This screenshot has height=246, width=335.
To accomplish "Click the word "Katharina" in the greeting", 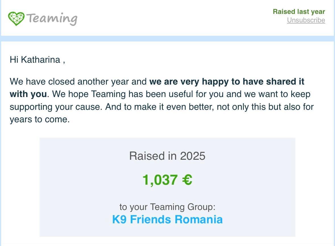I will pos(41,60).
